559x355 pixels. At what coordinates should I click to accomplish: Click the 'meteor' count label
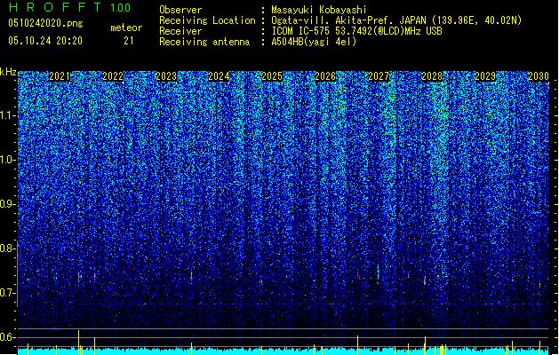(x=126, y=28)
